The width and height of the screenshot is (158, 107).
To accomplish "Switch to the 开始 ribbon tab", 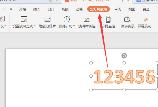I will [x=23, y=9].
